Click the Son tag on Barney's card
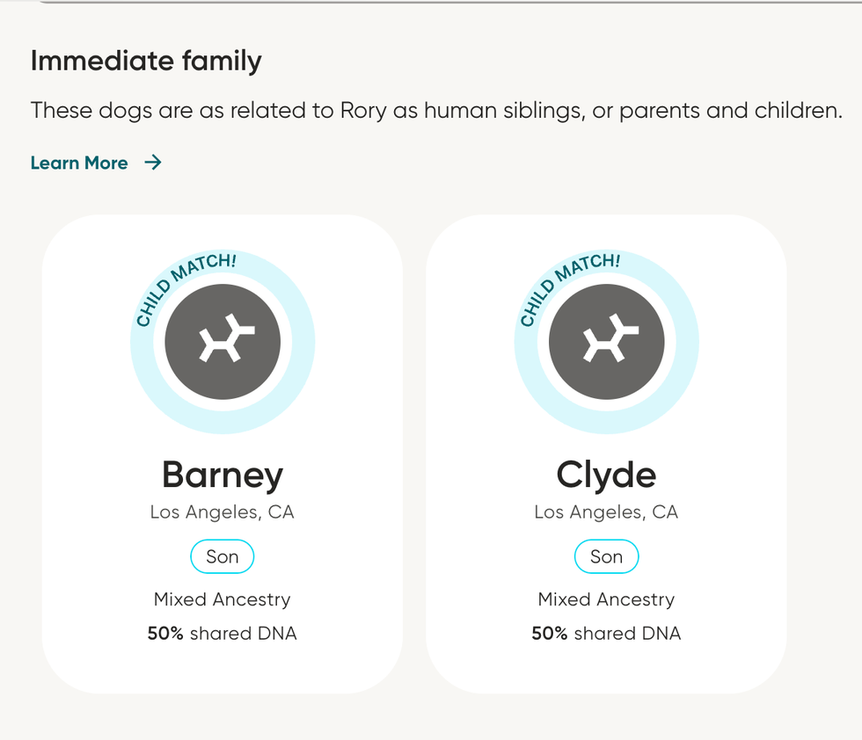This screenshot has width=862, height=740. (222, 556)
